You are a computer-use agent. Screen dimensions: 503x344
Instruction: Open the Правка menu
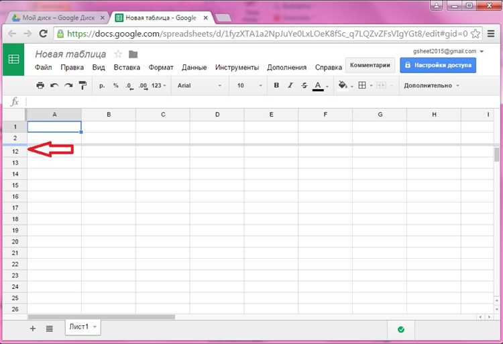pyautogui.click(x=72, y=67)
